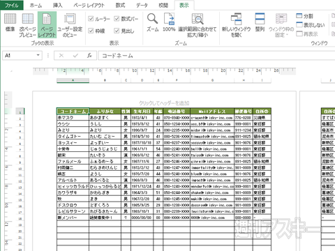This screenshot has height=251, width=335.
Task: Click the Select All corner button
Action: (11, 71)
